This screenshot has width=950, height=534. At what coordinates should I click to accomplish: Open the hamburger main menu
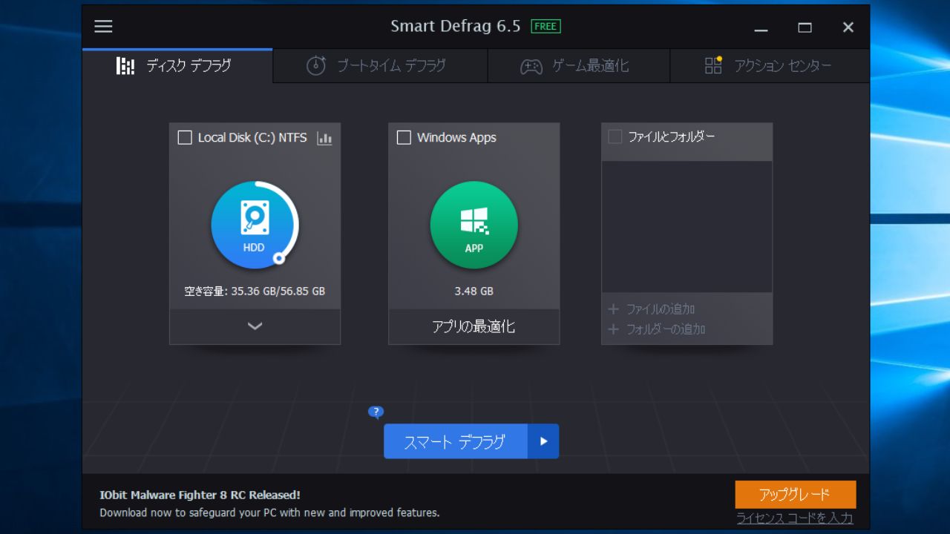[x=103, y=27]
